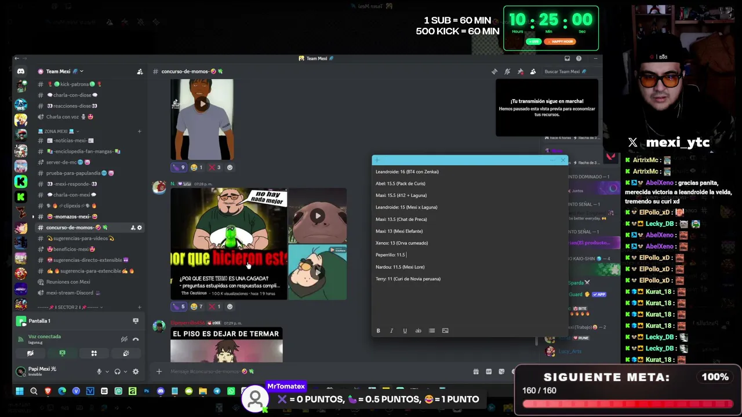Open headphone output options dropdown arrow

(125, 372)
